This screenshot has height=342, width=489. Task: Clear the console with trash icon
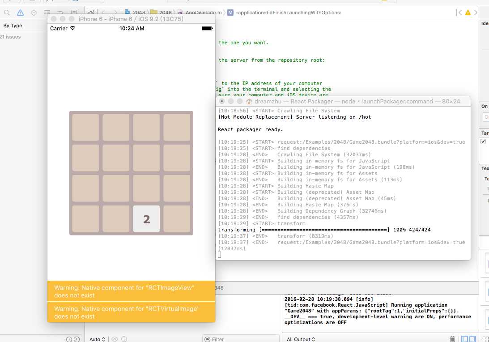point(453,339)
